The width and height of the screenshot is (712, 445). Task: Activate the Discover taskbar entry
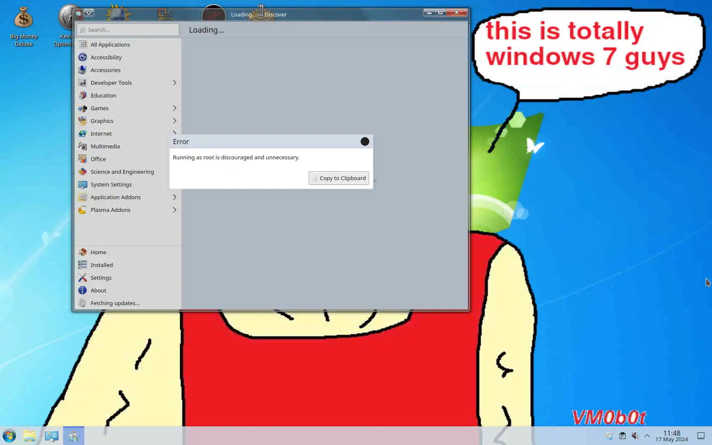pyautogui.click(x=74, y=436)
